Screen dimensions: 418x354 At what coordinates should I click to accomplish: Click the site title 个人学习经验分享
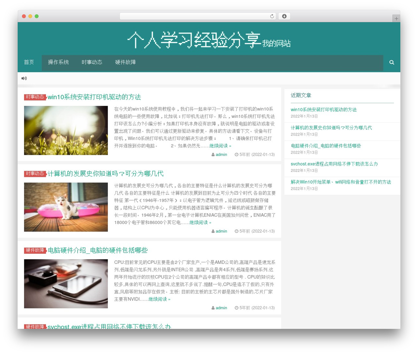(x=194, y=40)
